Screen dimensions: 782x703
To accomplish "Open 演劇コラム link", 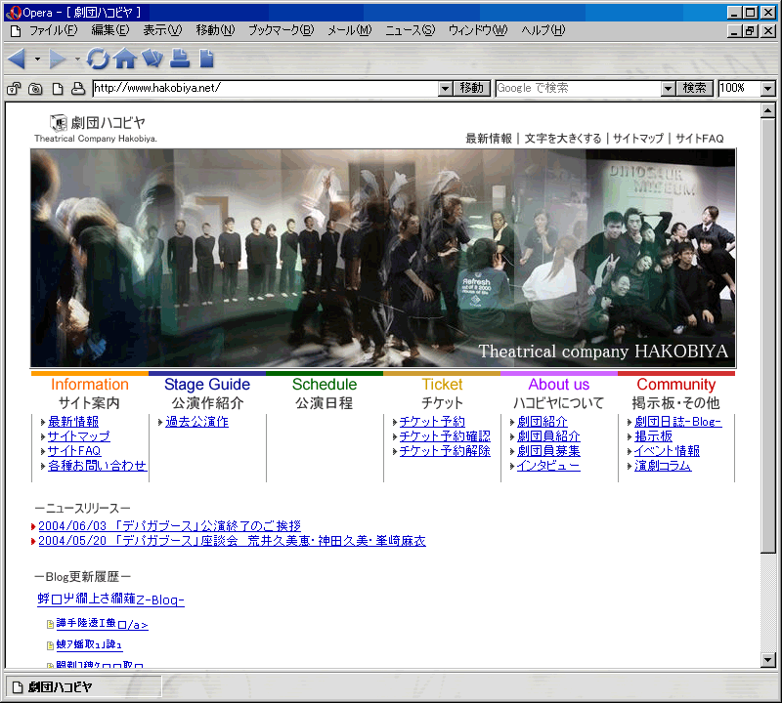I will [x=663, y=466].
